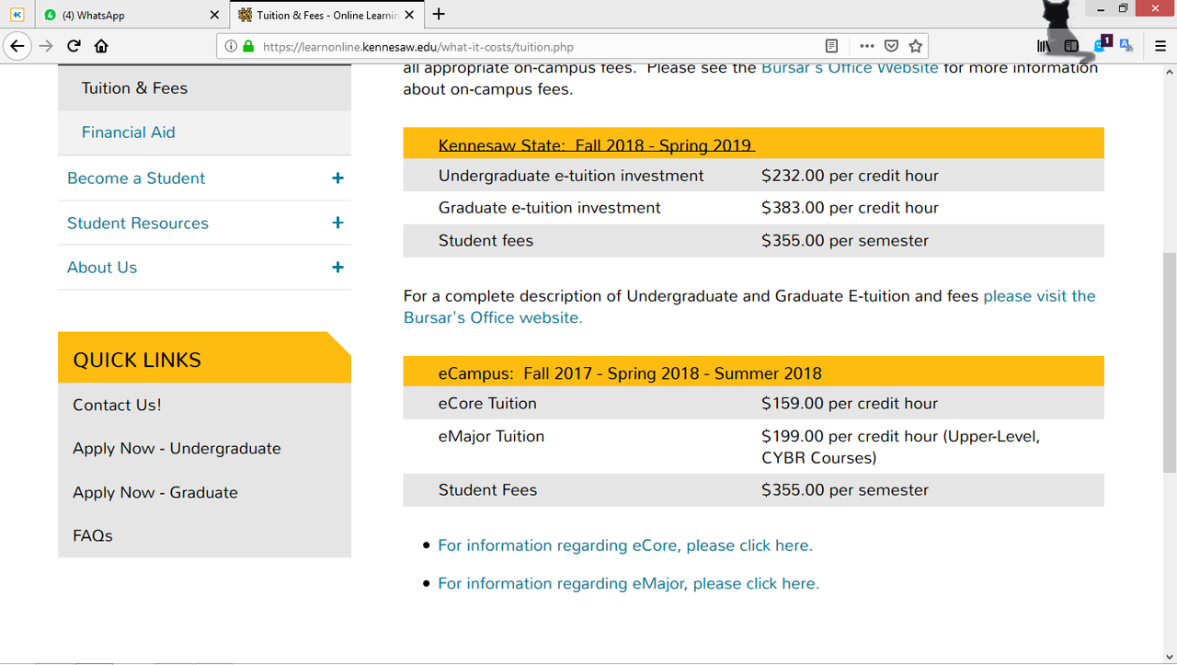The height and width of the screenshot is (665, 1177).
Task: Click 'please visit the Bursar's Office website' link
Action: pyautogui.click(x=749, y=306)
